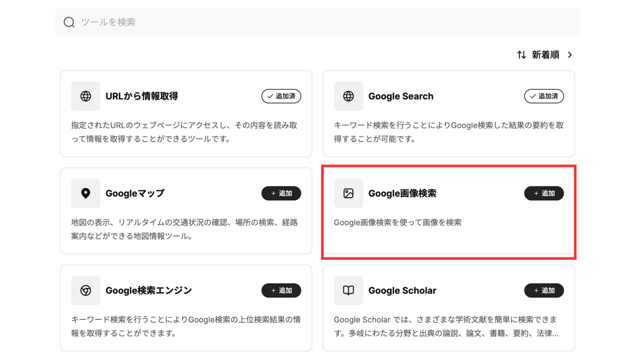The height and width of the screenshot is (355, 631).
Task: Click the open book icon for Google Scholar
Action: (348, 291)
